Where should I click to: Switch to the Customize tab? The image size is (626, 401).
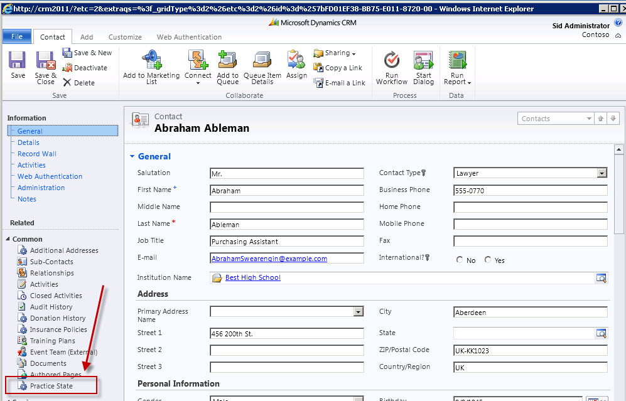(x=124, y=37)
